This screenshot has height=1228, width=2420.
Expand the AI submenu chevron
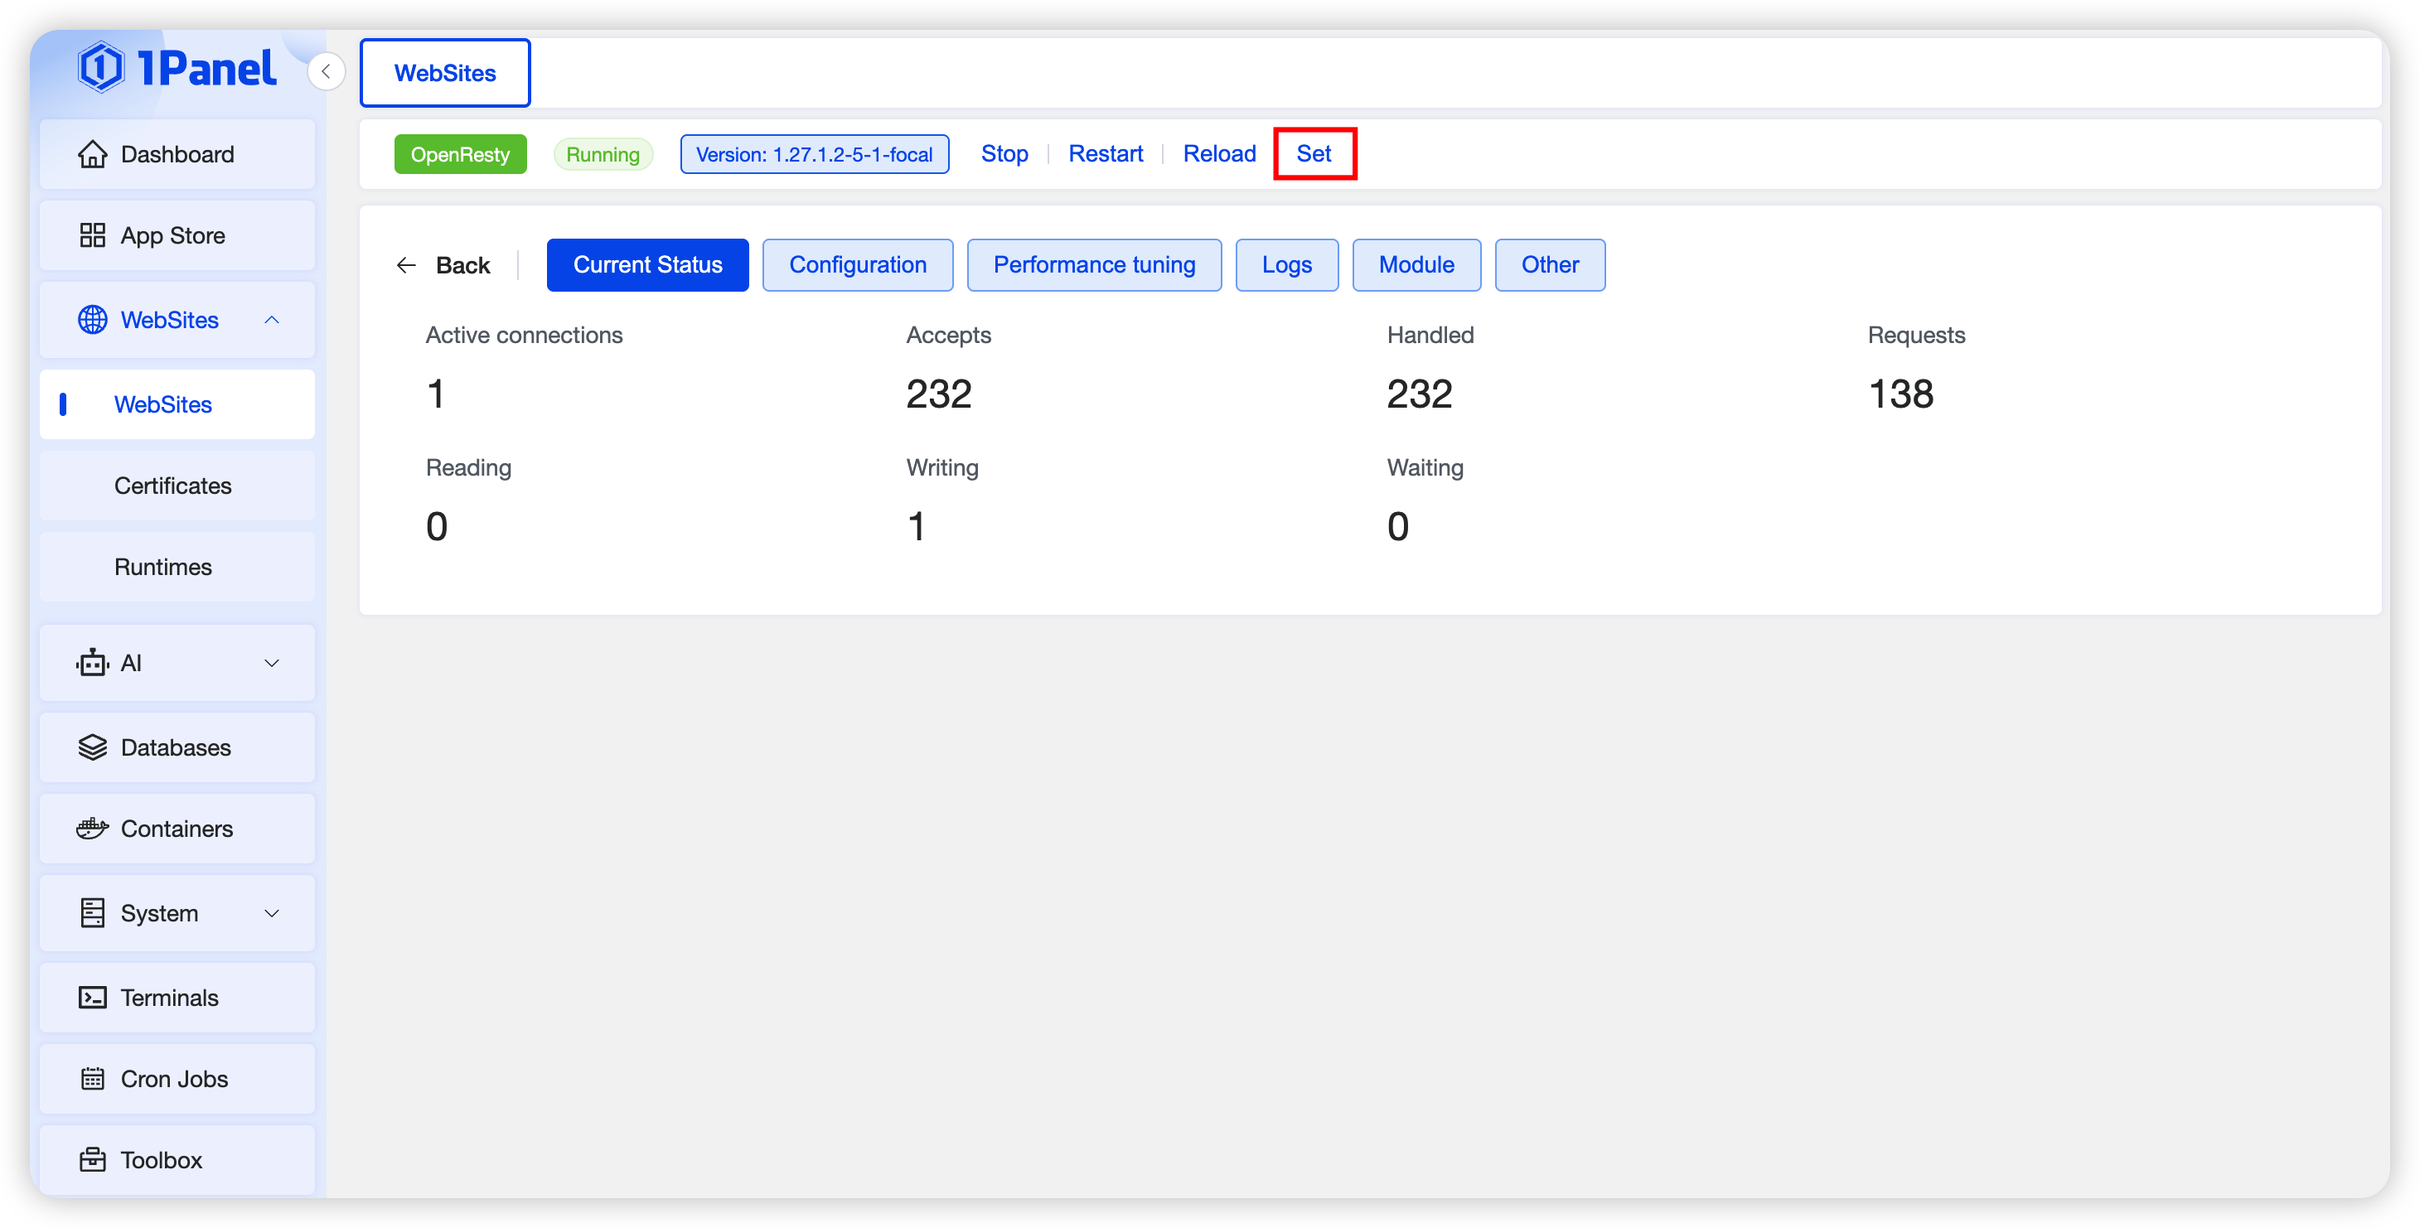[272, 664]
